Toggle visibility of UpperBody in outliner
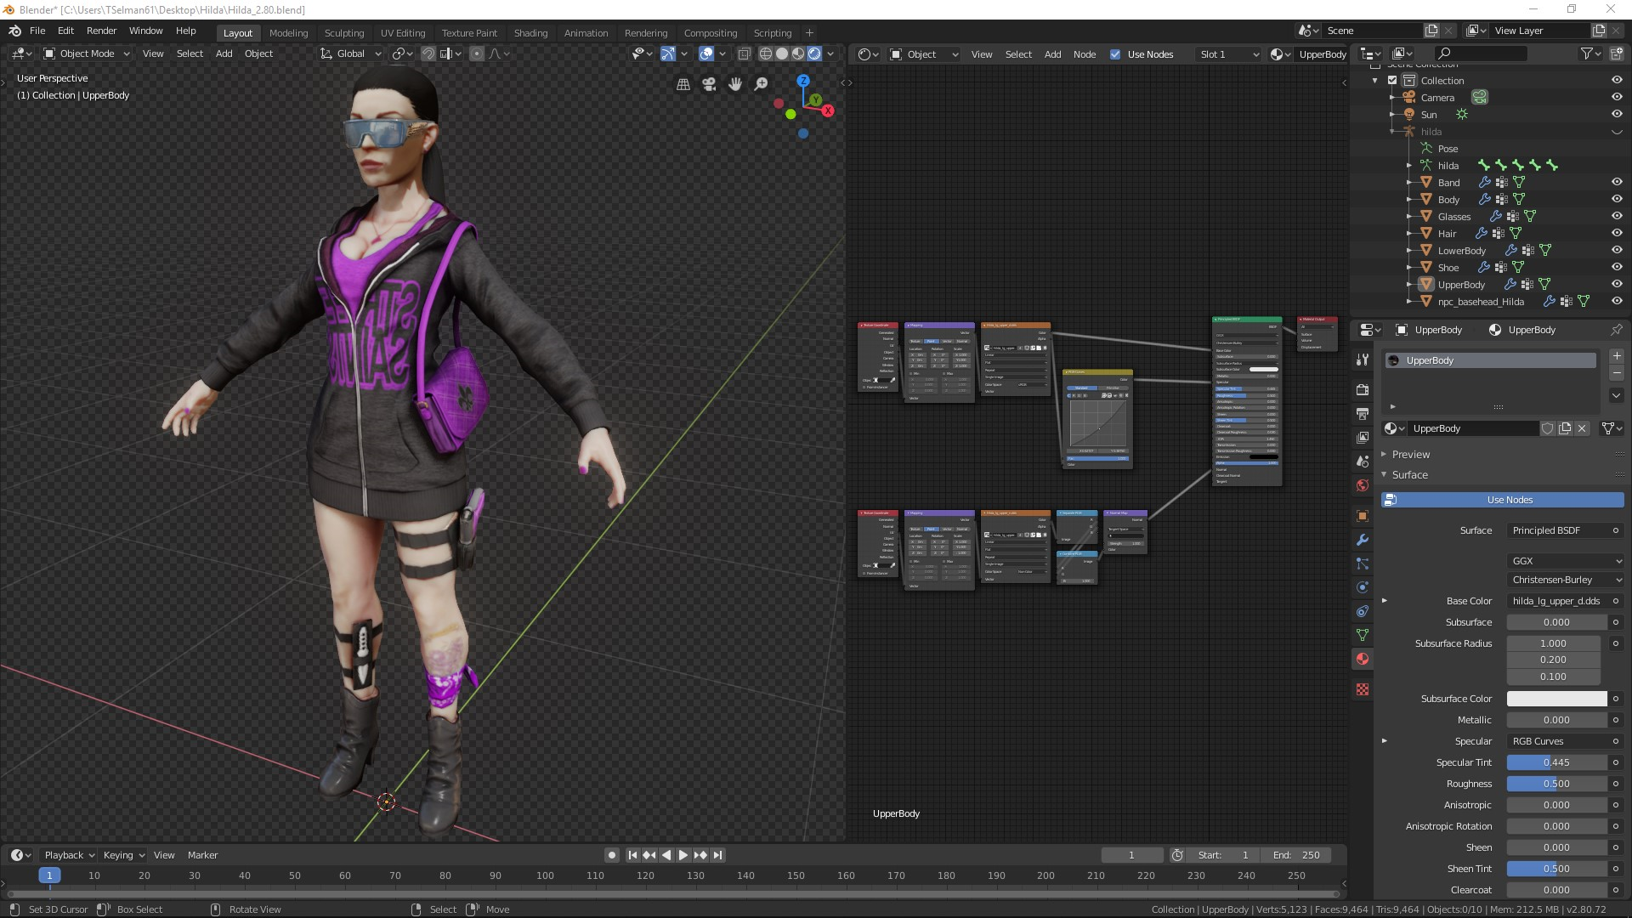This screenshot has height=918, width=1632. tap(1617, 284)
